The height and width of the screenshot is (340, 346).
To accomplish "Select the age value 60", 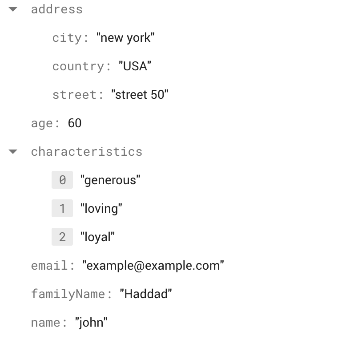I will click(75, 123).
